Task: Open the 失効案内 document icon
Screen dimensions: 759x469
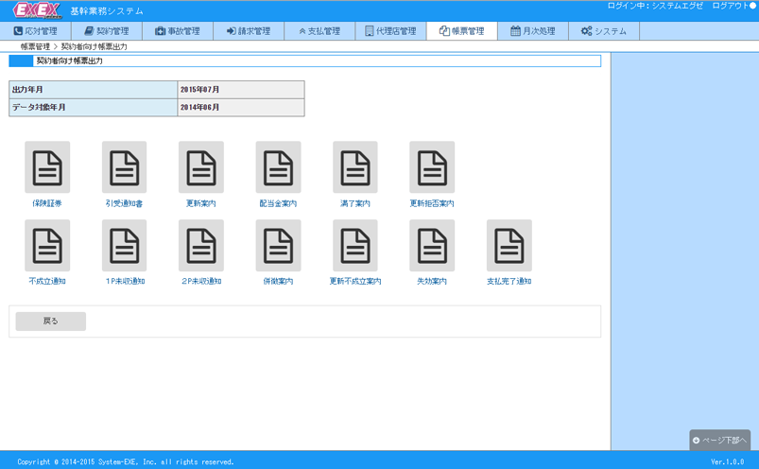Action: pyautogui.click(x=432, y=246)
